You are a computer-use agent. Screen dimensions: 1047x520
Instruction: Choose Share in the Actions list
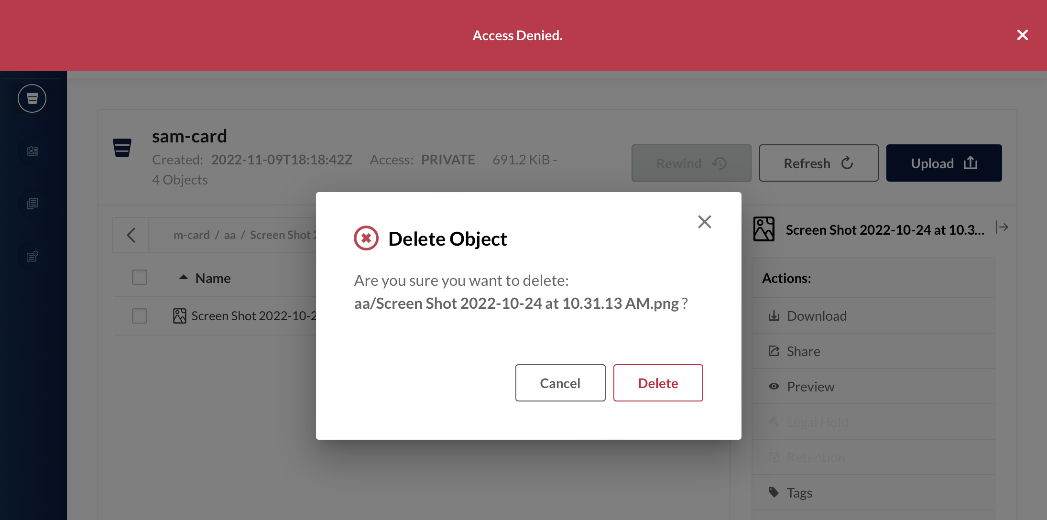[x=803, y=351]
